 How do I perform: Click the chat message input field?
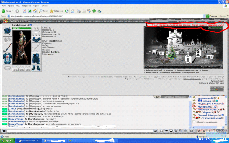pyautogui.click(x=80, y=131)
